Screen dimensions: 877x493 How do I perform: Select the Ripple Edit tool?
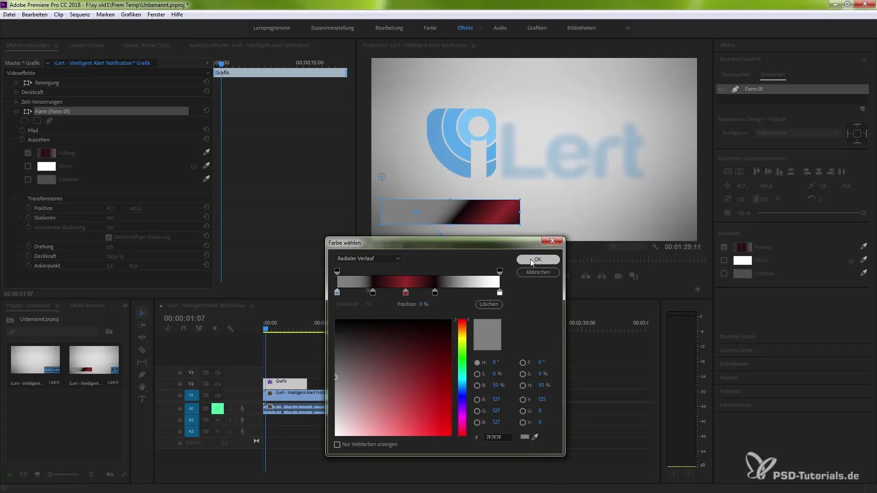point(142,337)
